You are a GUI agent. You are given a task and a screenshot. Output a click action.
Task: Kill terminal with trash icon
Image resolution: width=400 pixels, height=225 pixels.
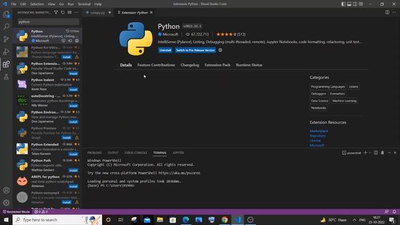coord(382,152)
